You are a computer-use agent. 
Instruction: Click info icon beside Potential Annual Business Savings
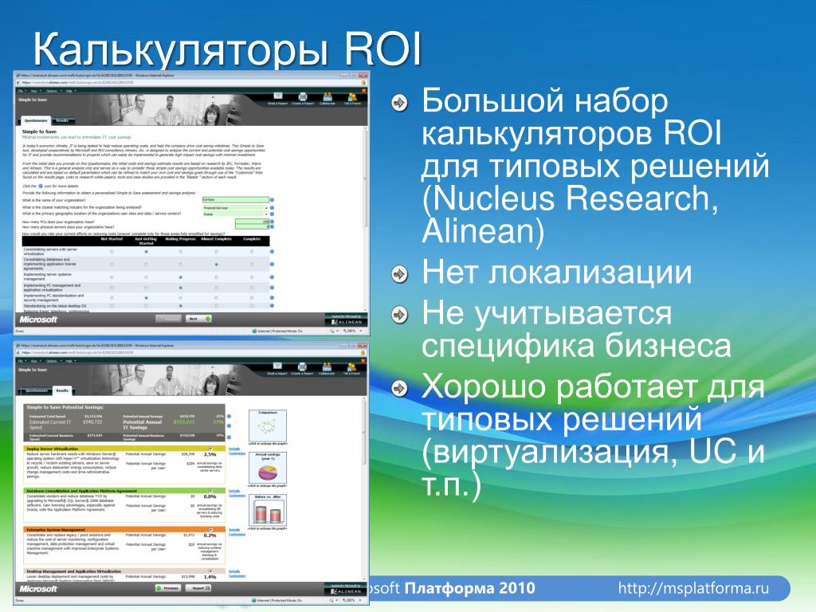(x=229, y=436)
